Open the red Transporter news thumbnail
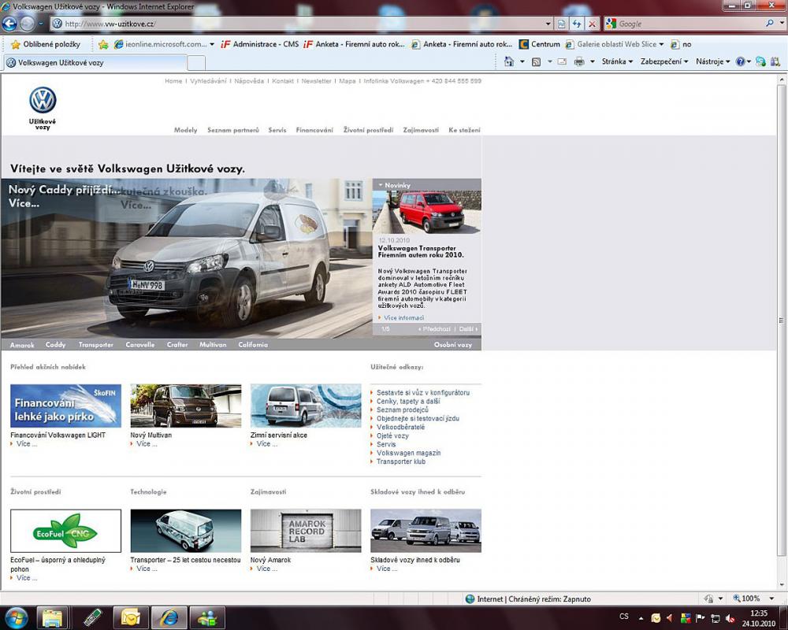Image resolution: width=788 pixels, height=630 pixels. pyautogui.click(x=426, y=213)
